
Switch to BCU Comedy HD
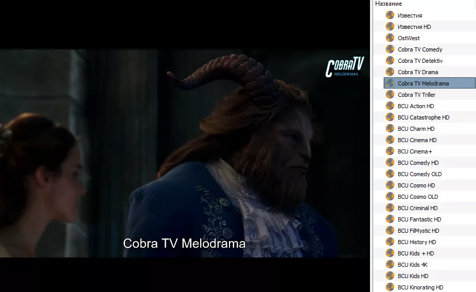[x=418, y=163]
